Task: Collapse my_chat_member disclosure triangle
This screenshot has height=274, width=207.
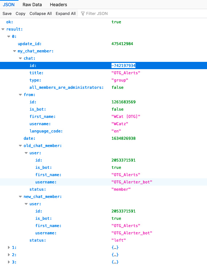Action: [15, 51]
